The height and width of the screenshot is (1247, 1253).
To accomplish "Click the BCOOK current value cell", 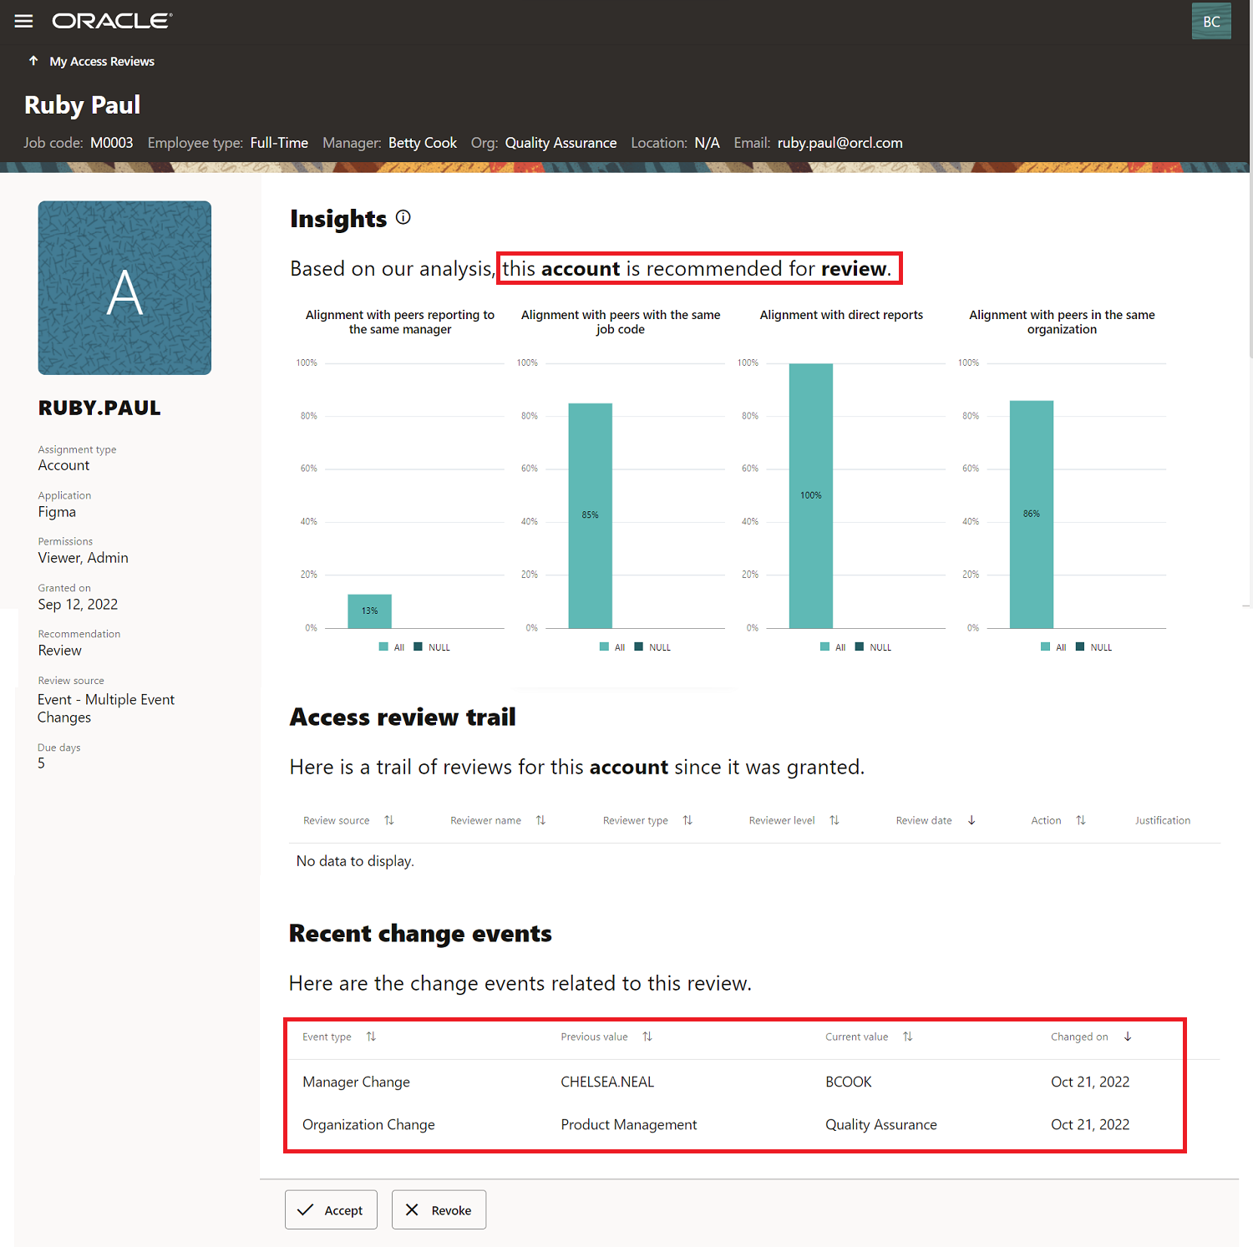I will [x=848, y=1082].
